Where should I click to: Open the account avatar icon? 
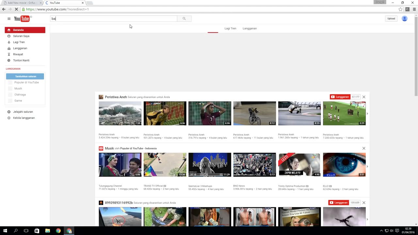[404, 19]
